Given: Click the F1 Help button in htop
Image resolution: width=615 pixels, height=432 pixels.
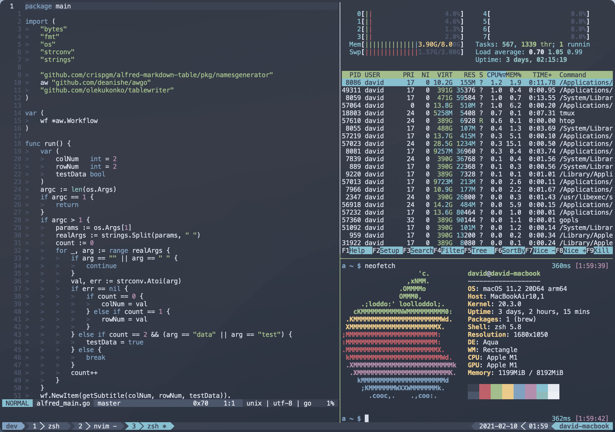Looking at the screenshot, I should point(357,250).
